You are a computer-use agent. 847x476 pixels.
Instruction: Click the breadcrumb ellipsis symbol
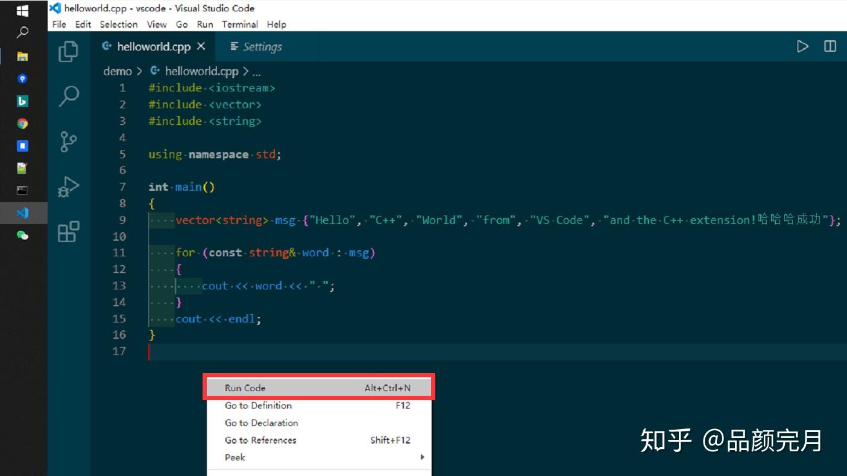coord(257,72)
